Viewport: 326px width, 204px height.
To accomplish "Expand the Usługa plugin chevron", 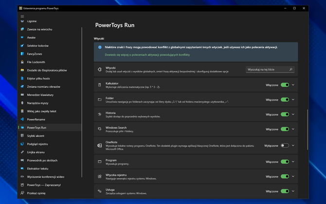I will (x=293, y=191).
